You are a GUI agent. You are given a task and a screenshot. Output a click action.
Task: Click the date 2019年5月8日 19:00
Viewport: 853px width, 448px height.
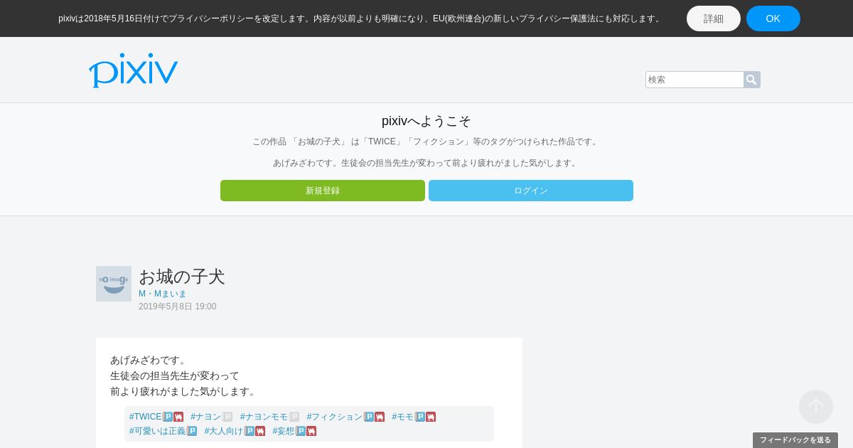178,306
